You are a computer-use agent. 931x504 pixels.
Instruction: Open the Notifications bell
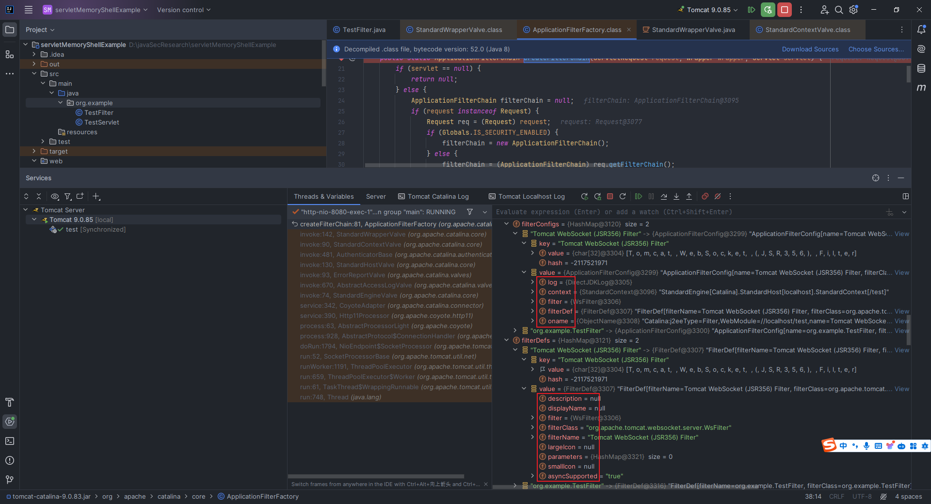[921, 30]
